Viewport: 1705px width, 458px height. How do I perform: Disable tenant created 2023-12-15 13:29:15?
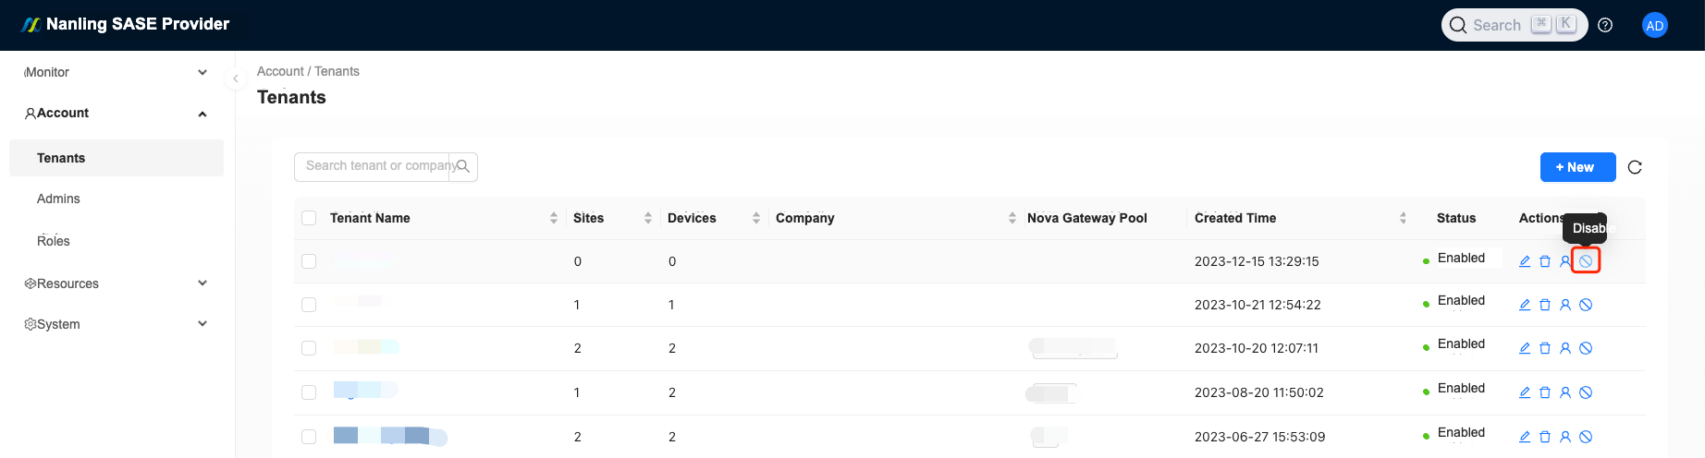click(1586, 261)
